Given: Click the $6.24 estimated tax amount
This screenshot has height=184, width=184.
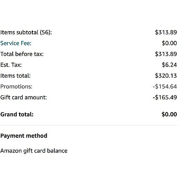Looking at the screenshot, I should coord(169,65).
